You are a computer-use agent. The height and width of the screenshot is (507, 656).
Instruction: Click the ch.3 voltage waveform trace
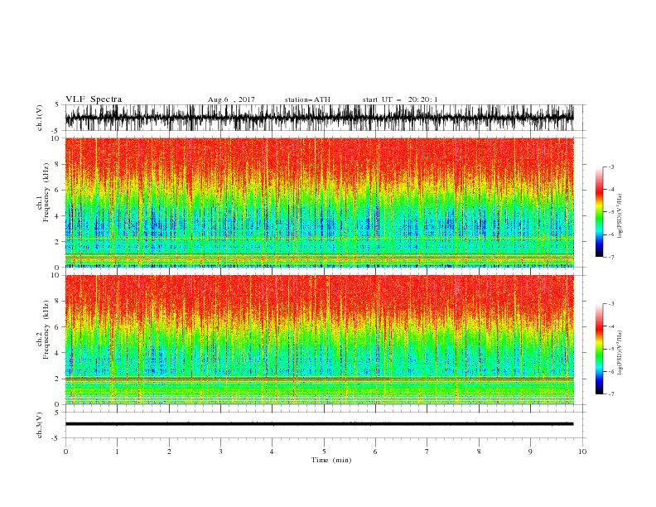tap(320, 424)
